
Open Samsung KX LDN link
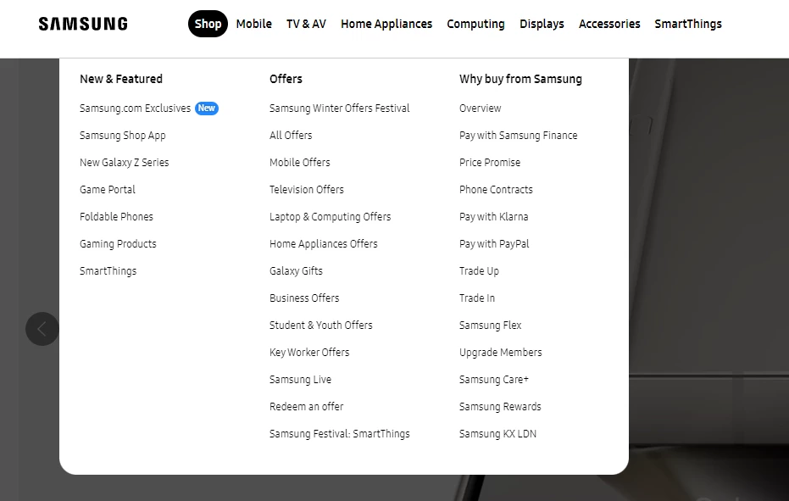click(x=497, y=433)
